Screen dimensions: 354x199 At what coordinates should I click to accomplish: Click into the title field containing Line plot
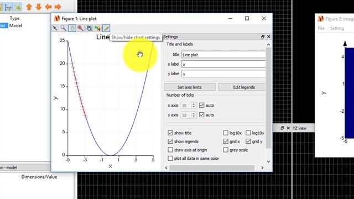(x=223, y=55)
